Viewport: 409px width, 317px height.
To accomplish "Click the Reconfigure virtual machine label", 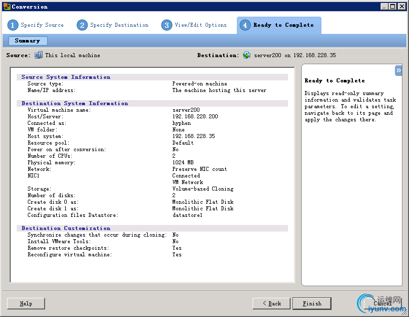I will click(70, 254).
